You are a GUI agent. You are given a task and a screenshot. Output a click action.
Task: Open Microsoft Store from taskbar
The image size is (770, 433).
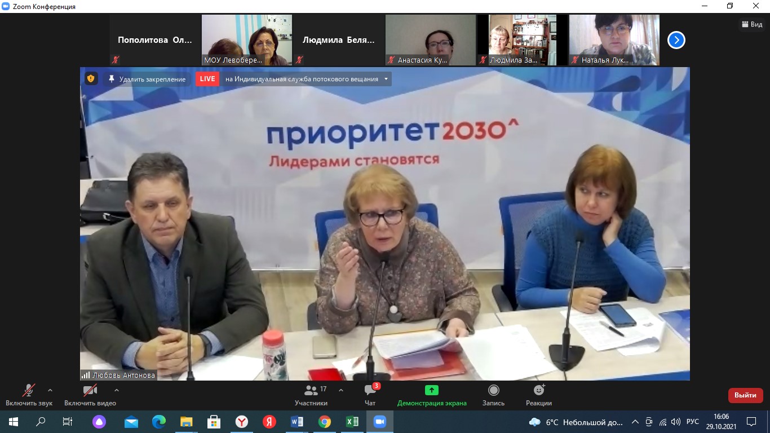click(214, 421)
